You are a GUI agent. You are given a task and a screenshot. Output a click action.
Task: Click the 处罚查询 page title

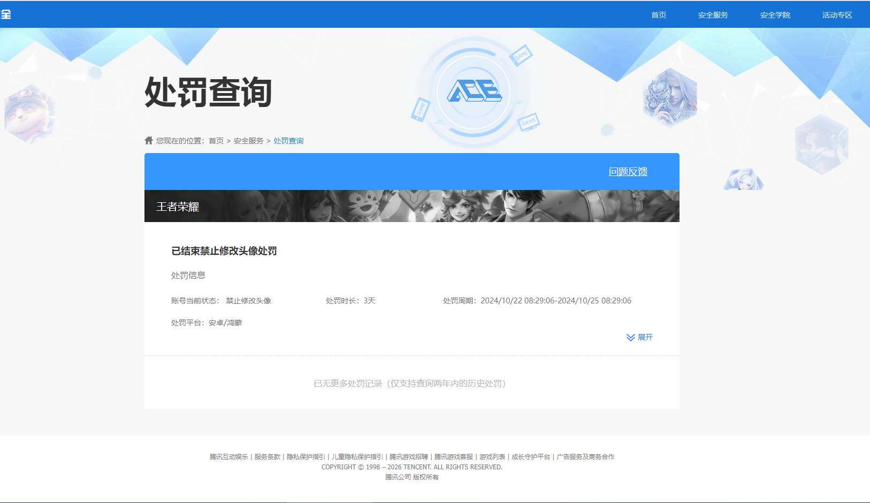208,92
